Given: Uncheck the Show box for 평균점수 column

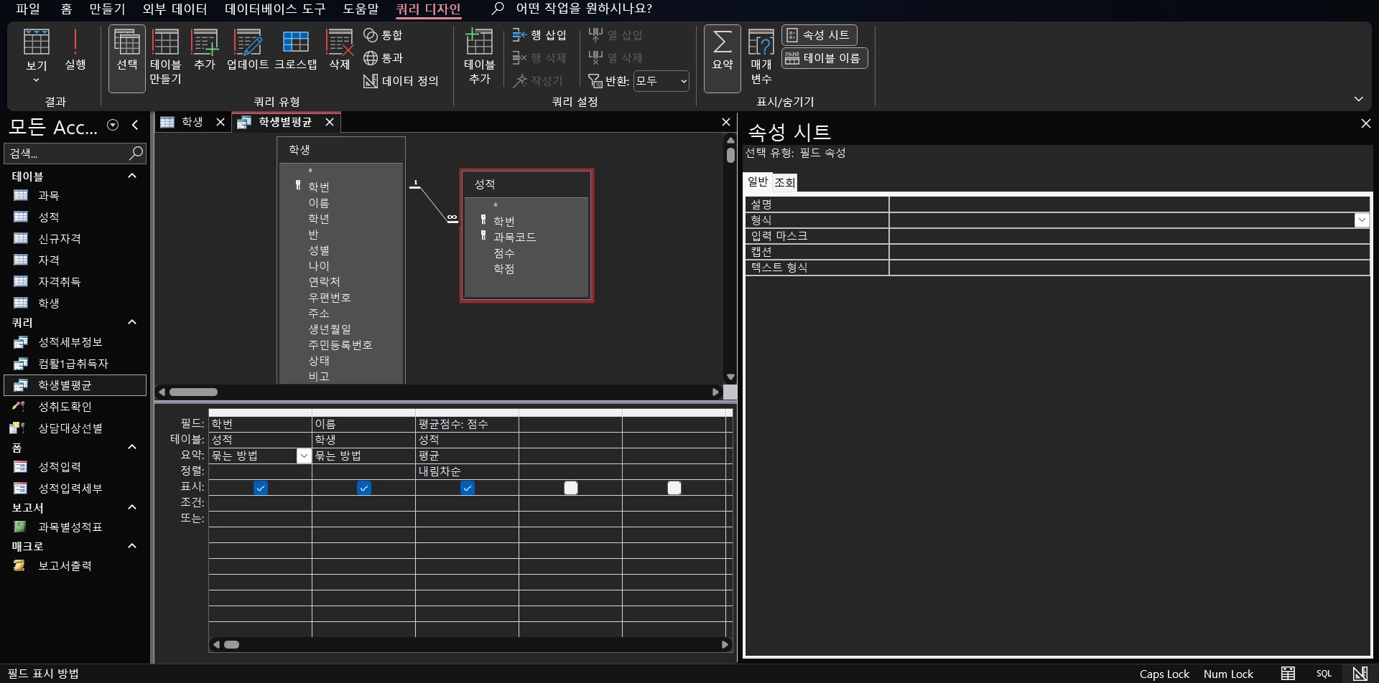Looking at the screenshot, I should [468, 488].
